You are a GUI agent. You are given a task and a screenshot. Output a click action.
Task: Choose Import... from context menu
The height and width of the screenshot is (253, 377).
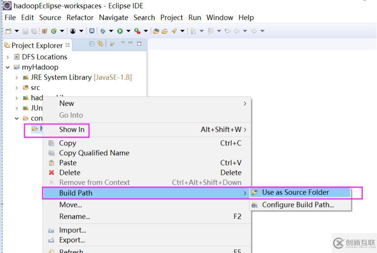tap(147, 230)
